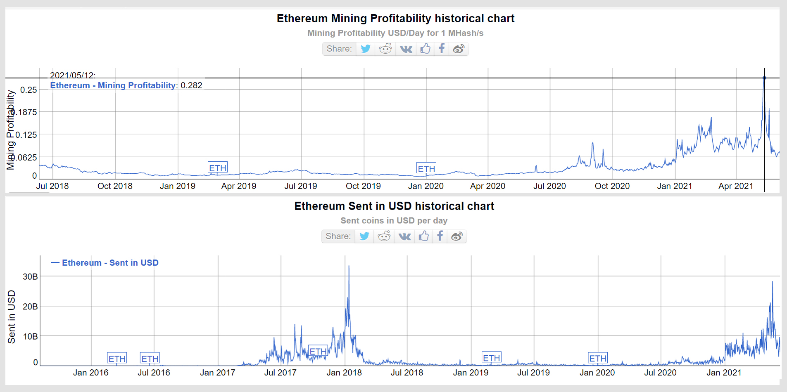787x392 pixels.
Task: Open the ETH marker near Apr 2019 in the Mining Profitability chart
Action: pyautogui.click(x=218, y=168)
